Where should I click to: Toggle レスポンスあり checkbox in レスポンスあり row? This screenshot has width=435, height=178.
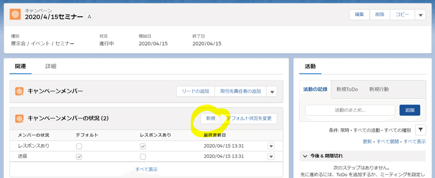coord(143,146)
